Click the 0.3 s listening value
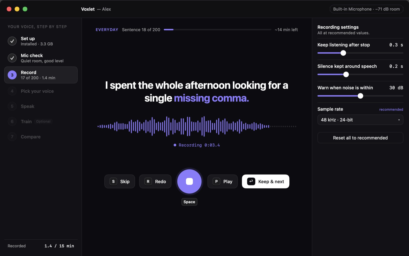 (396, 45)
